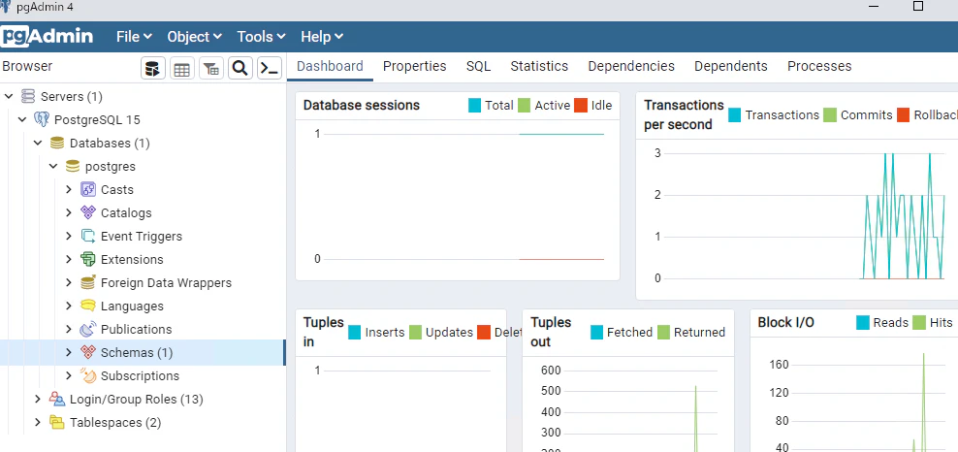Viewport: 958px width, 452px height.
Task: Switch to the Dependencies tab
Action: (x=631, y=66)
